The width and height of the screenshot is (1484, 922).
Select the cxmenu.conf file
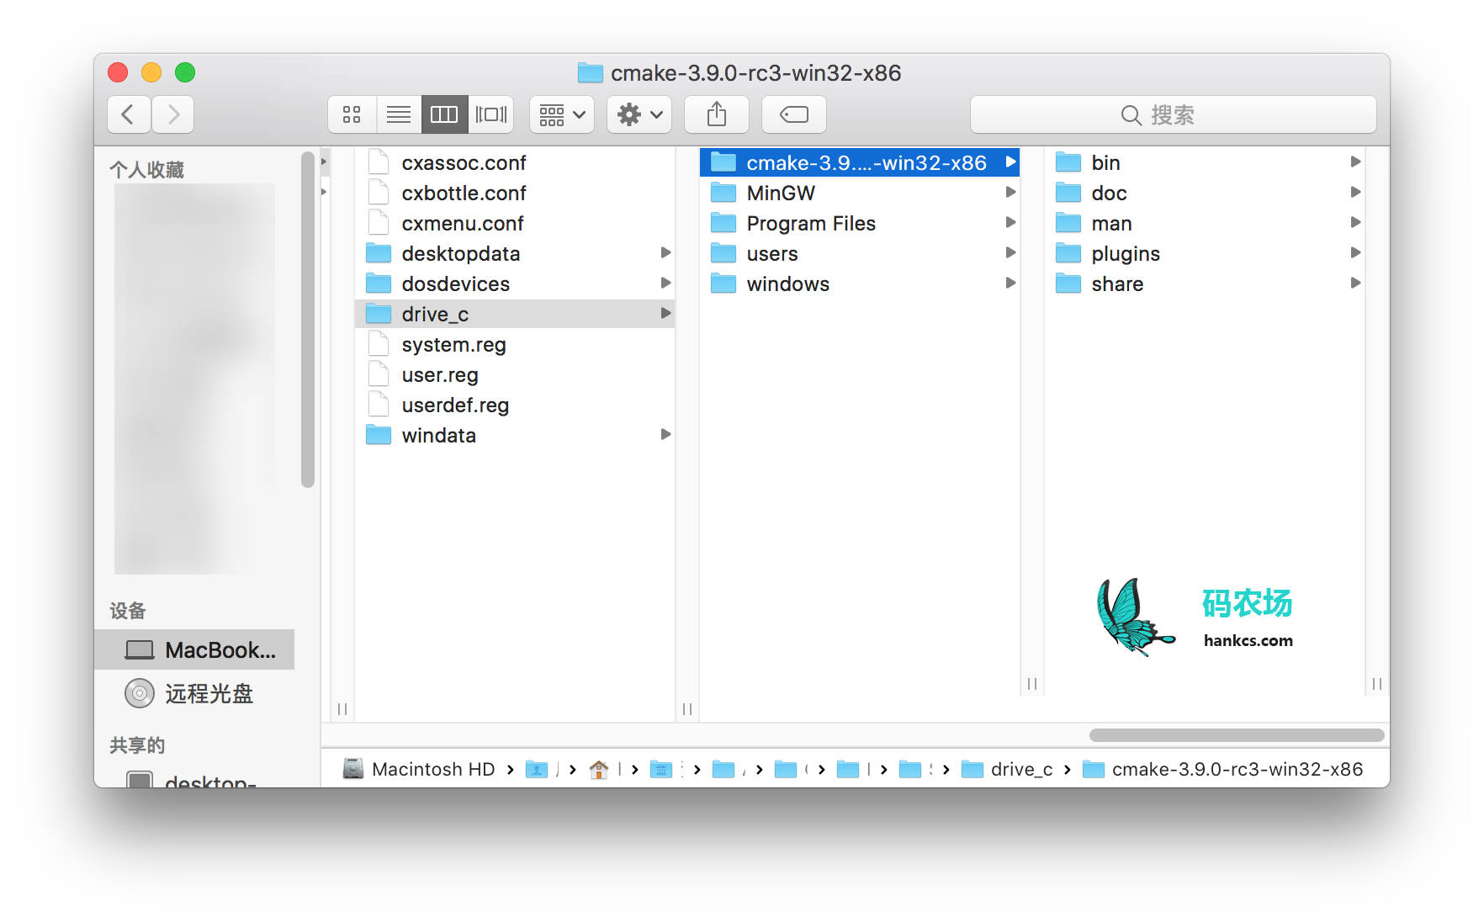tap(515, 223)
